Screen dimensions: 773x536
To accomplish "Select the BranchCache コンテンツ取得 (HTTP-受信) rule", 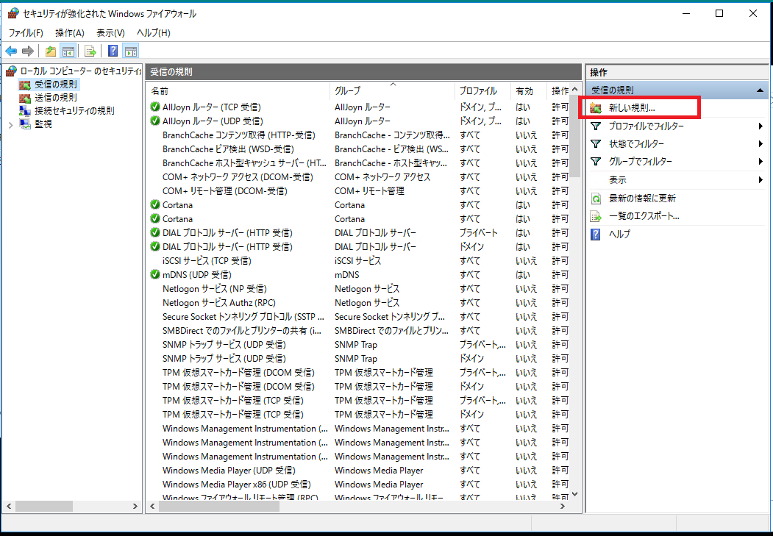I will pos(238,135).
